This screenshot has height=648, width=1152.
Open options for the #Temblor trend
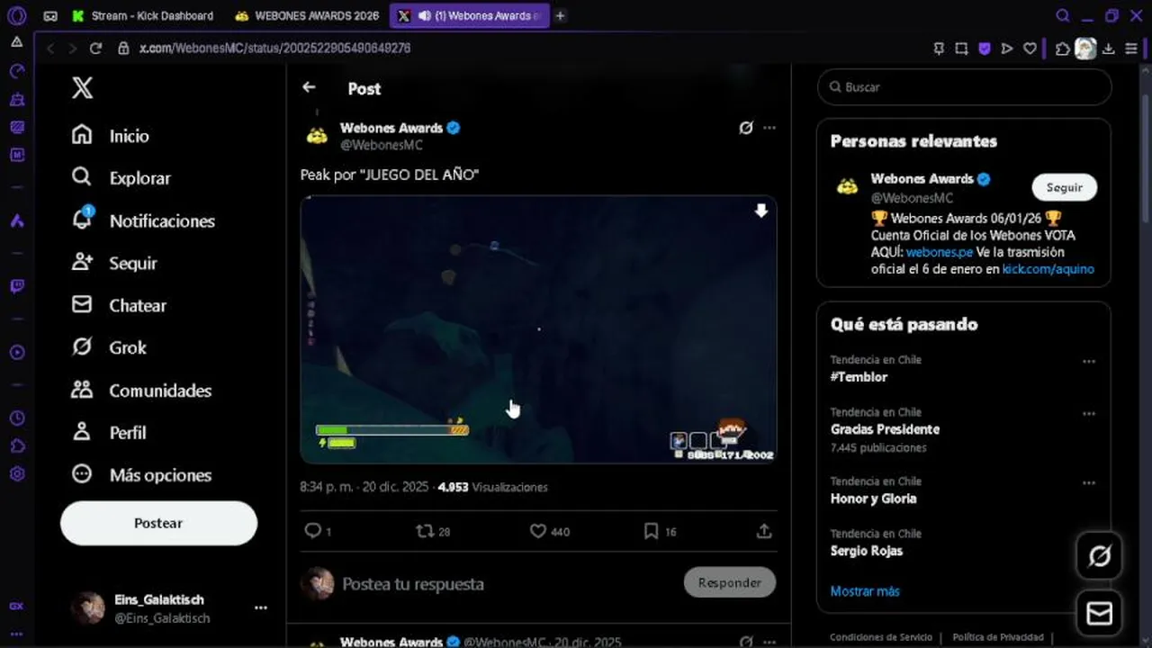pos(1089,361)
